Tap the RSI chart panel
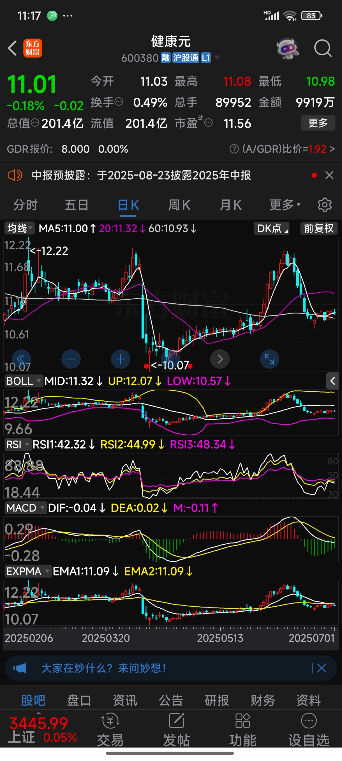This screenshot has height=761, width=342. pos(171,476)
